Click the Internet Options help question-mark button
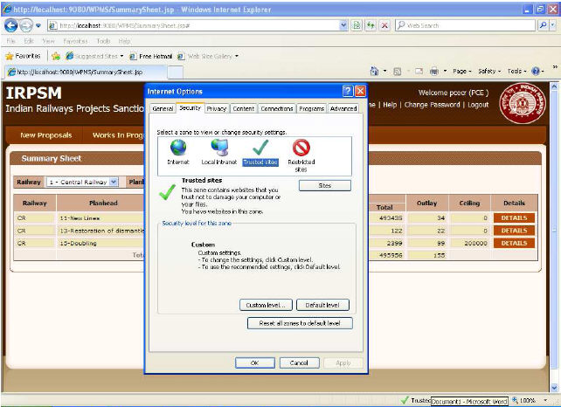The width and height of the screenshot is (561, 407). tap(347, 91)
